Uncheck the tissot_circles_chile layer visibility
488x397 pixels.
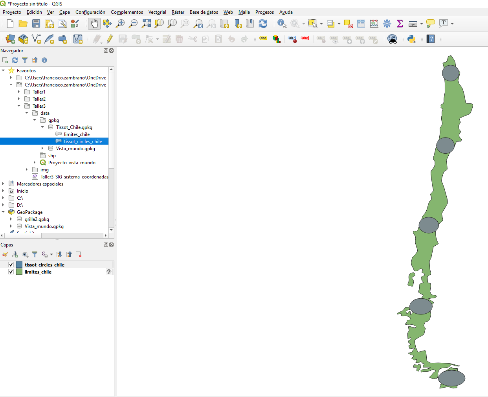pyautogui.click(x=11, y=265)
